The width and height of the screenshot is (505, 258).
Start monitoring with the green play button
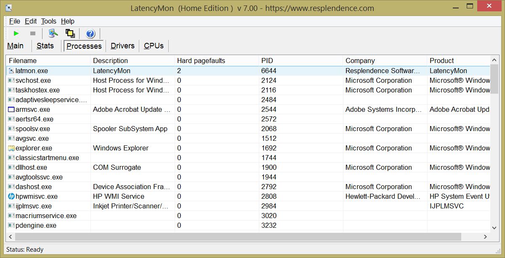point(16,34)
